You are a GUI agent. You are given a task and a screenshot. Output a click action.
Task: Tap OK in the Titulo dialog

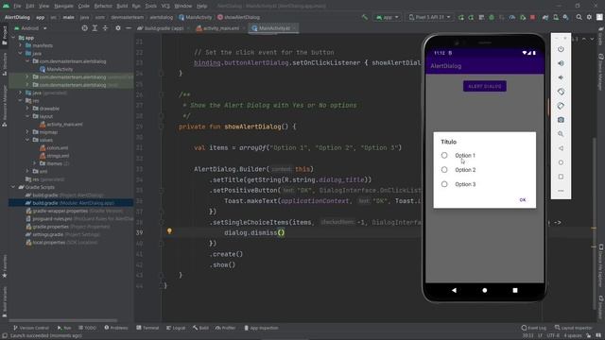click(x=523, y=199)
